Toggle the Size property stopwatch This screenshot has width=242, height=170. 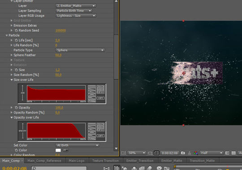pos(16,70)
